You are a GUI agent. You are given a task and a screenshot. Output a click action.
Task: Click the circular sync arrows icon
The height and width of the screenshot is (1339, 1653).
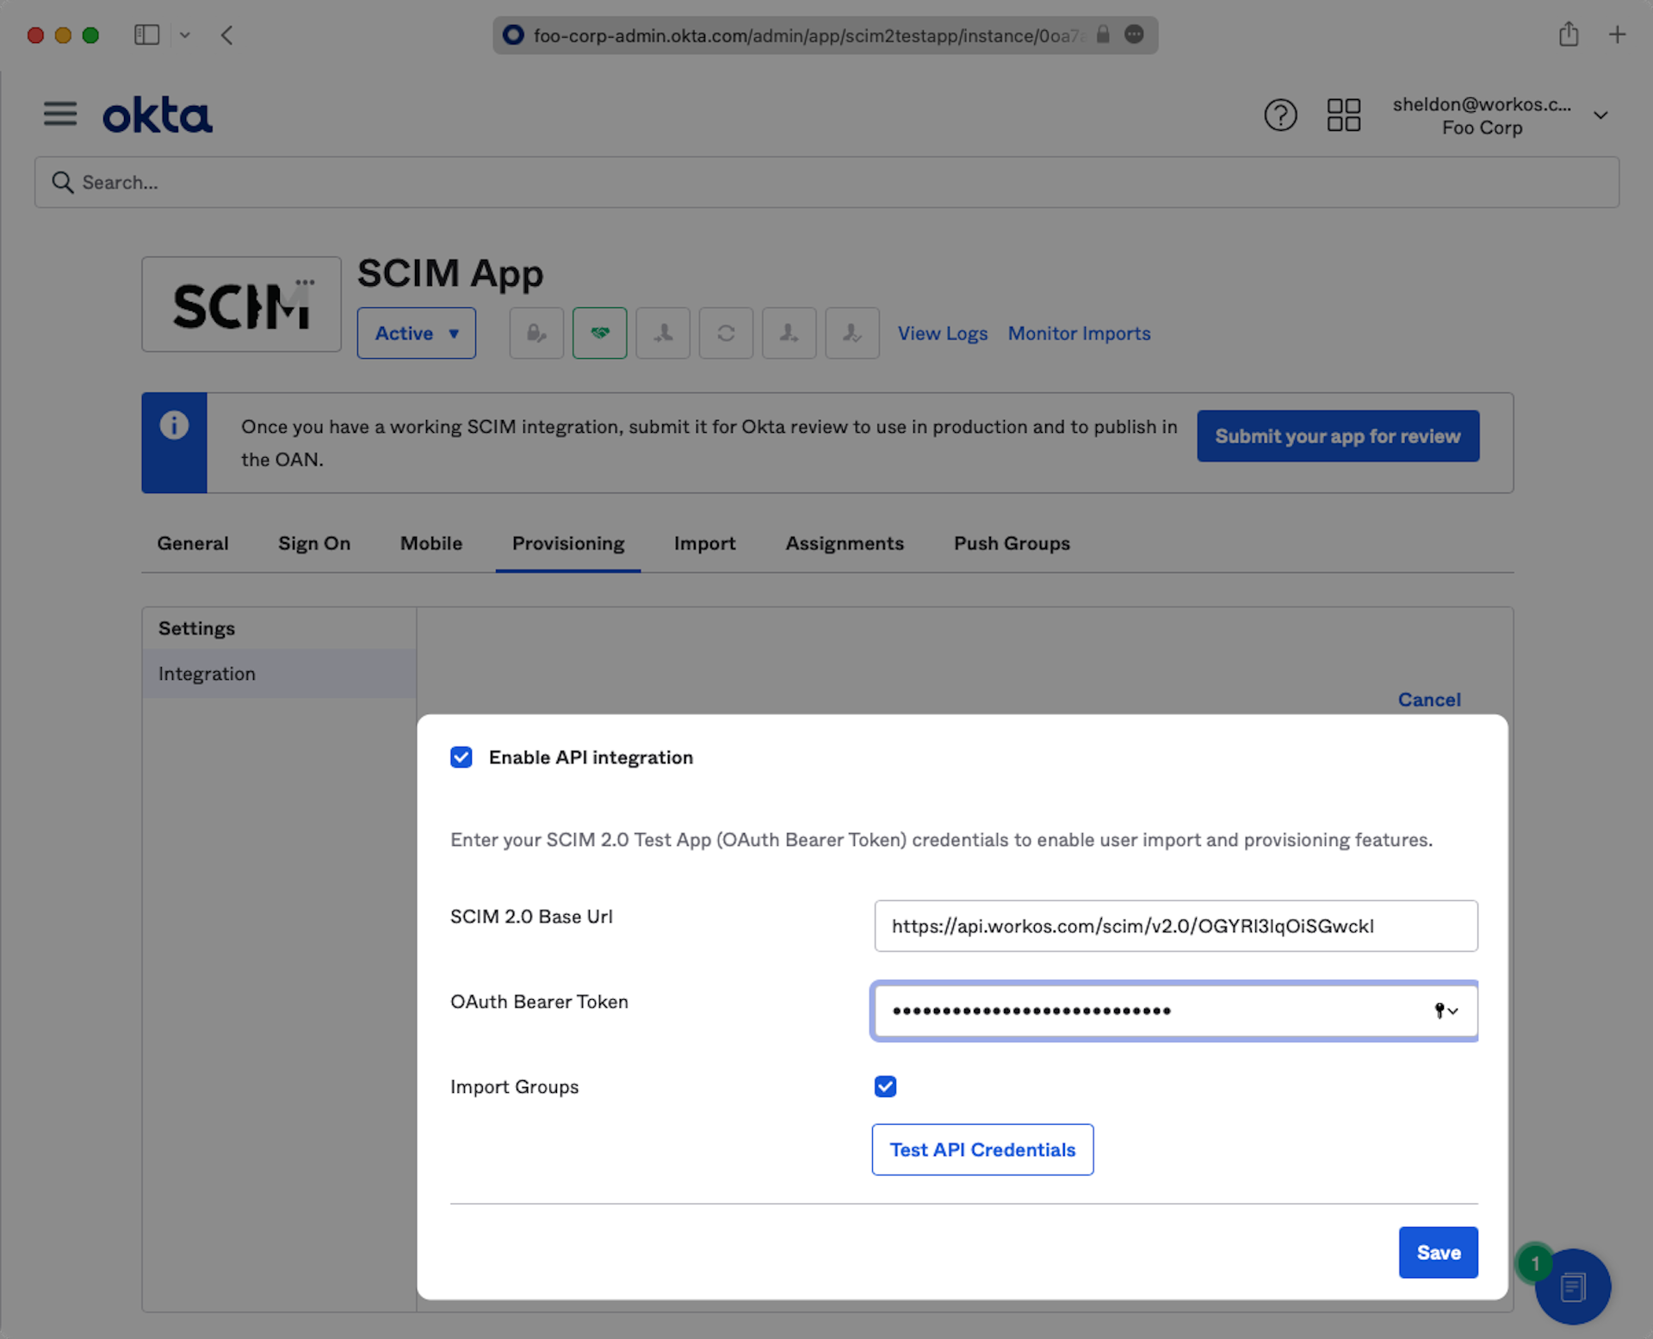pyautogui.click(x=726, y=333)
